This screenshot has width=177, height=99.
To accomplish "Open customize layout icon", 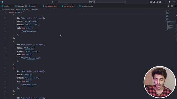I will [160, 2].
